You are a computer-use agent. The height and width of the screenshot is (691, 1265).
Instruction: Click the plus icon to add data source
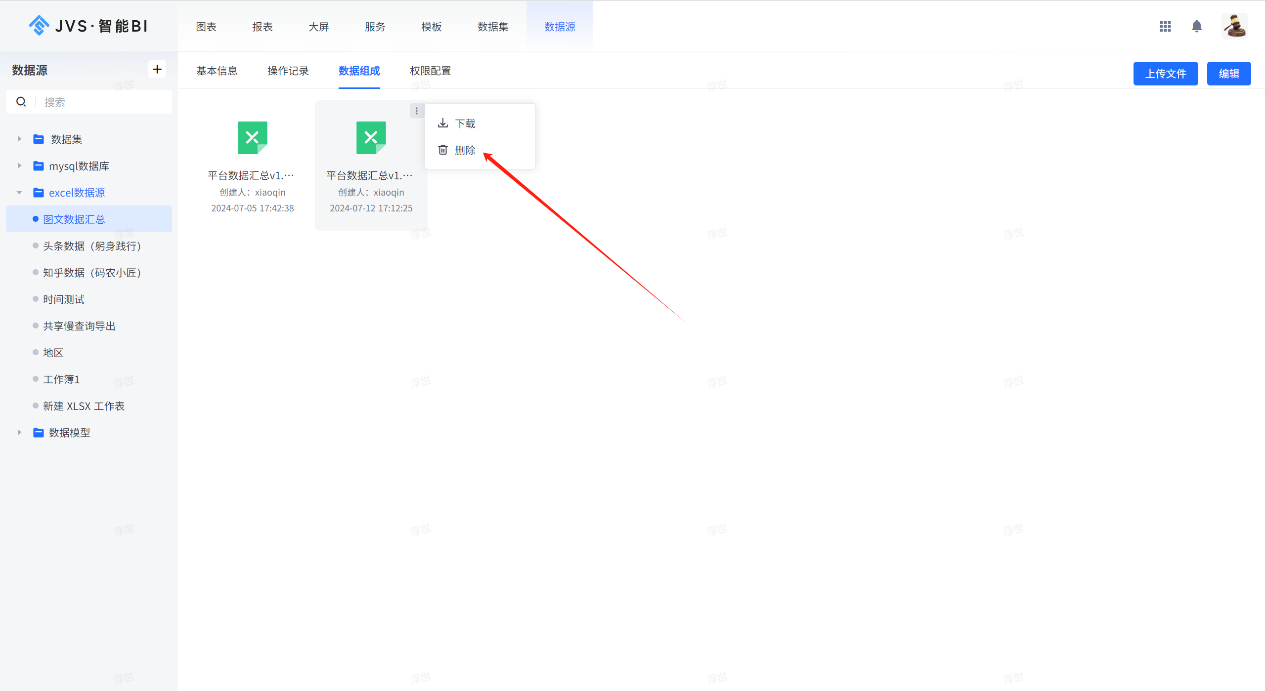pos(157,69)
